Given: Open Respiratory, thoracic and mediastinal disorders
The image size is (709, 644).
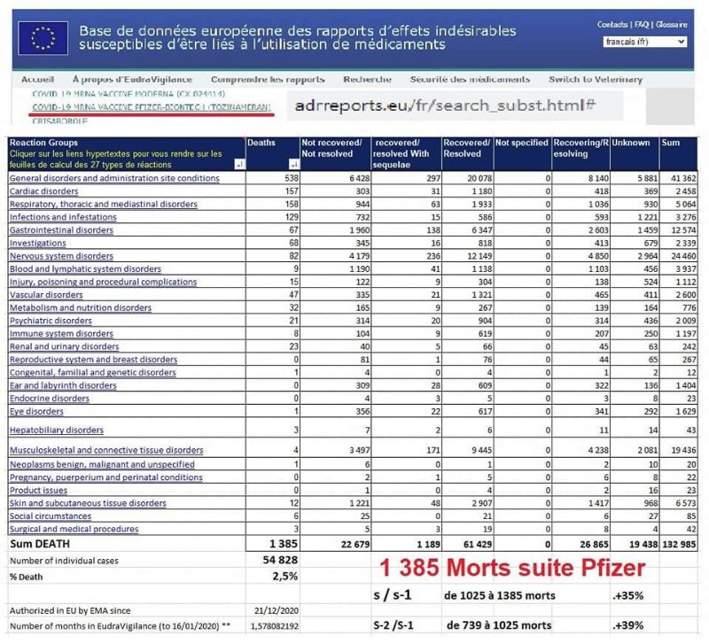Looking at the screenshot, I should 104,205.
